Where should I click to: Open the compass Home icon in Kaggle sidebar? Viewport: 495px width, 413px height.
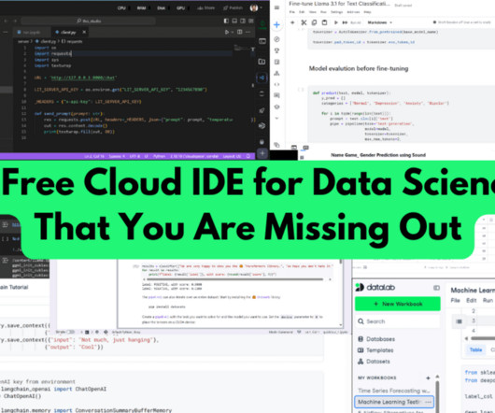(276, 39)
